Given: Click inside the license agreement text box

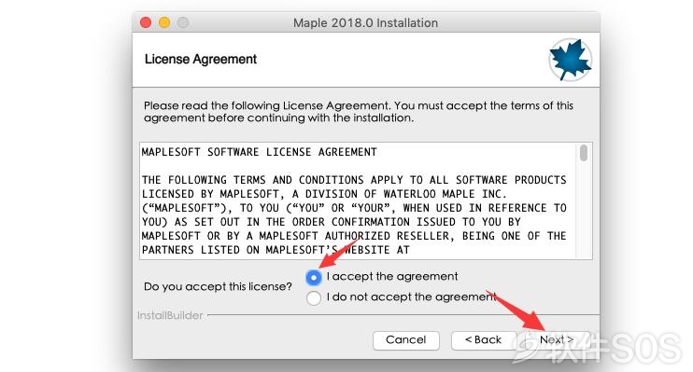Looking at the screenshot, I should [358, 200].
